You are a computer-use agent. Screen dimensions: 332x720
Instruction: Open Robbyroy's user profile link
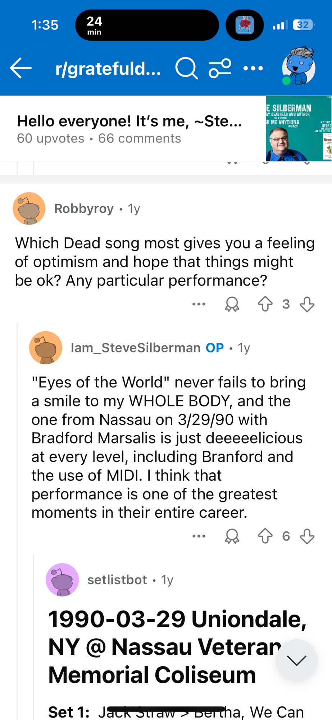click(84, 208)
